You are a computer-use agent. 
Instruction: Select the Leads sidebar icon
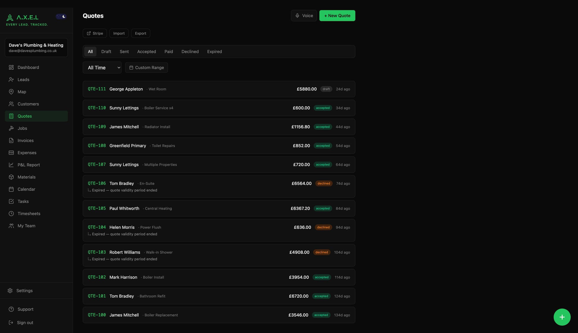11,79
